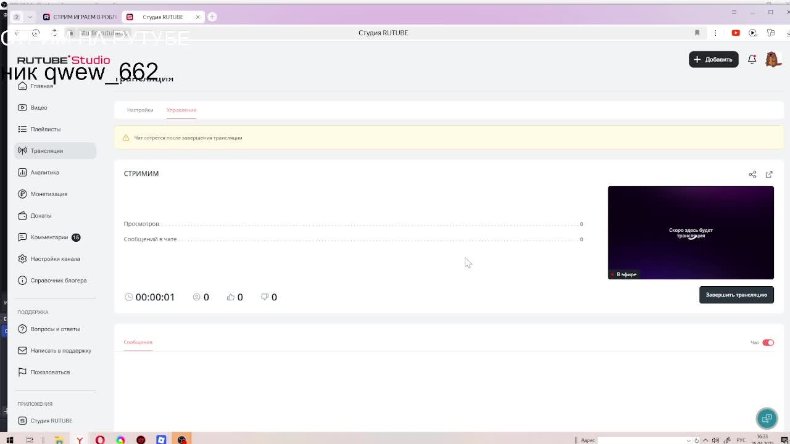790x444 pixels.
Task: Click the RUTUBE Studio logo
Action: (64, 60)
